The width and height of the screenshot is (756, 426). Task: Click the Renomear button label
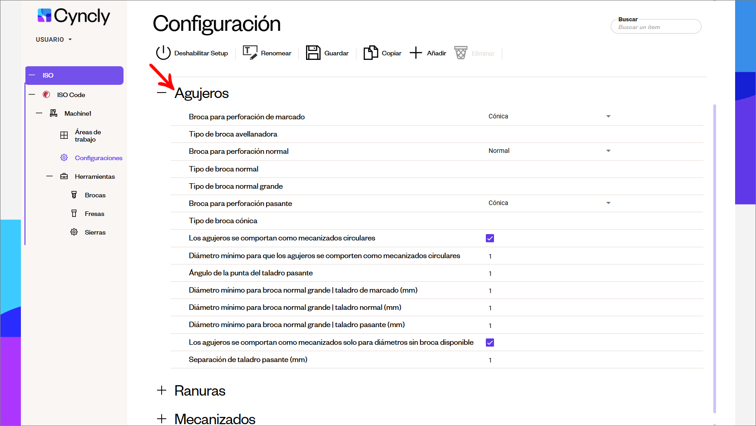pos(276,53)
